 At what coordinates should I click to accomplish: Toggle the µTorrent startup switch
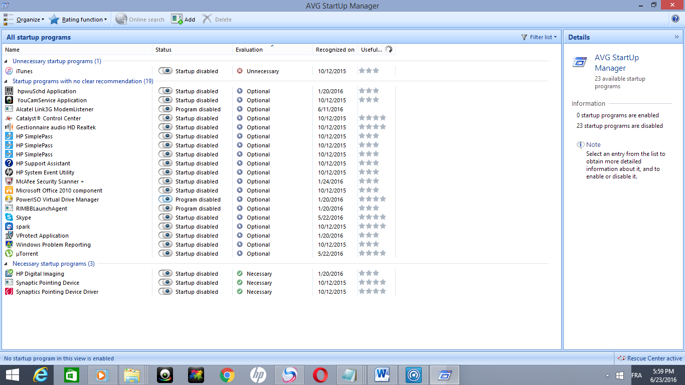(165, 254)
